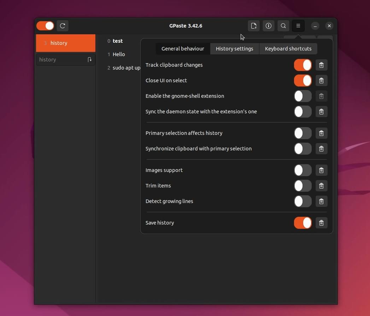Reset Trim items via trash icon
370x316 pixels.
321,186
